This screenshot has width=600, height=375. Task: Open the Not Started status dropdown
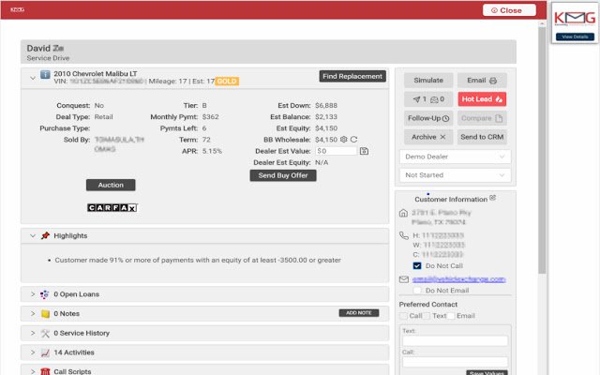[455, 175]
